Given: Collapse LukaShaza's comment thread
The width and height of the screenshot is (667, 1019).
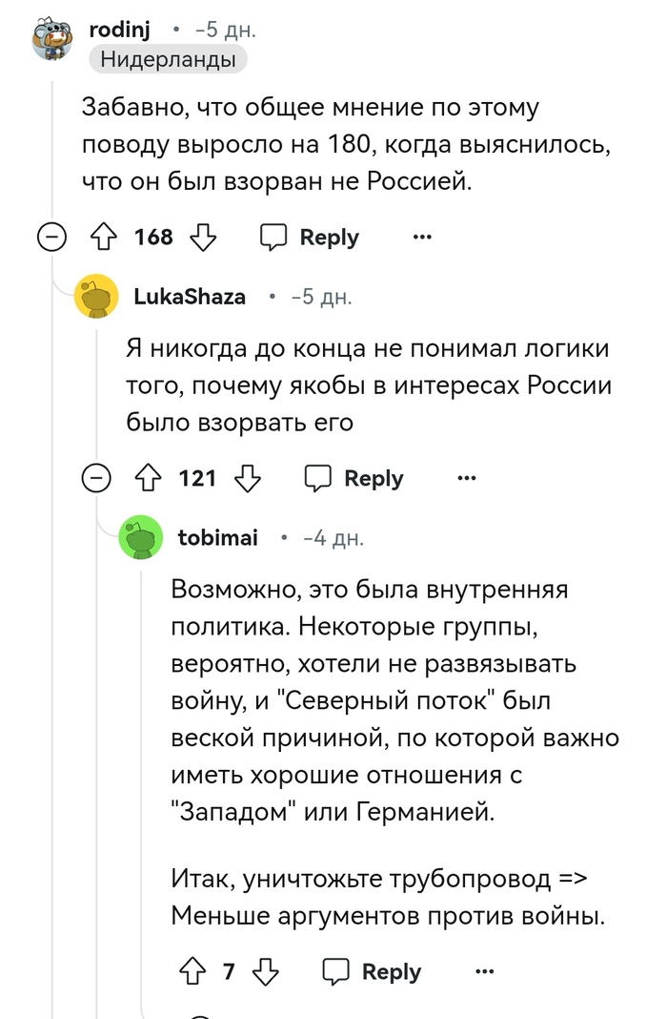Looking at the screenshot, I should click(96, 478).
